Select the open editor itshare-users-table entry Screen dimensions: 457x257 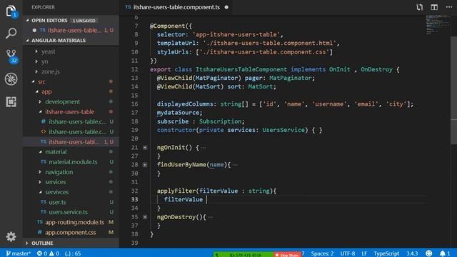click(71, 30)
